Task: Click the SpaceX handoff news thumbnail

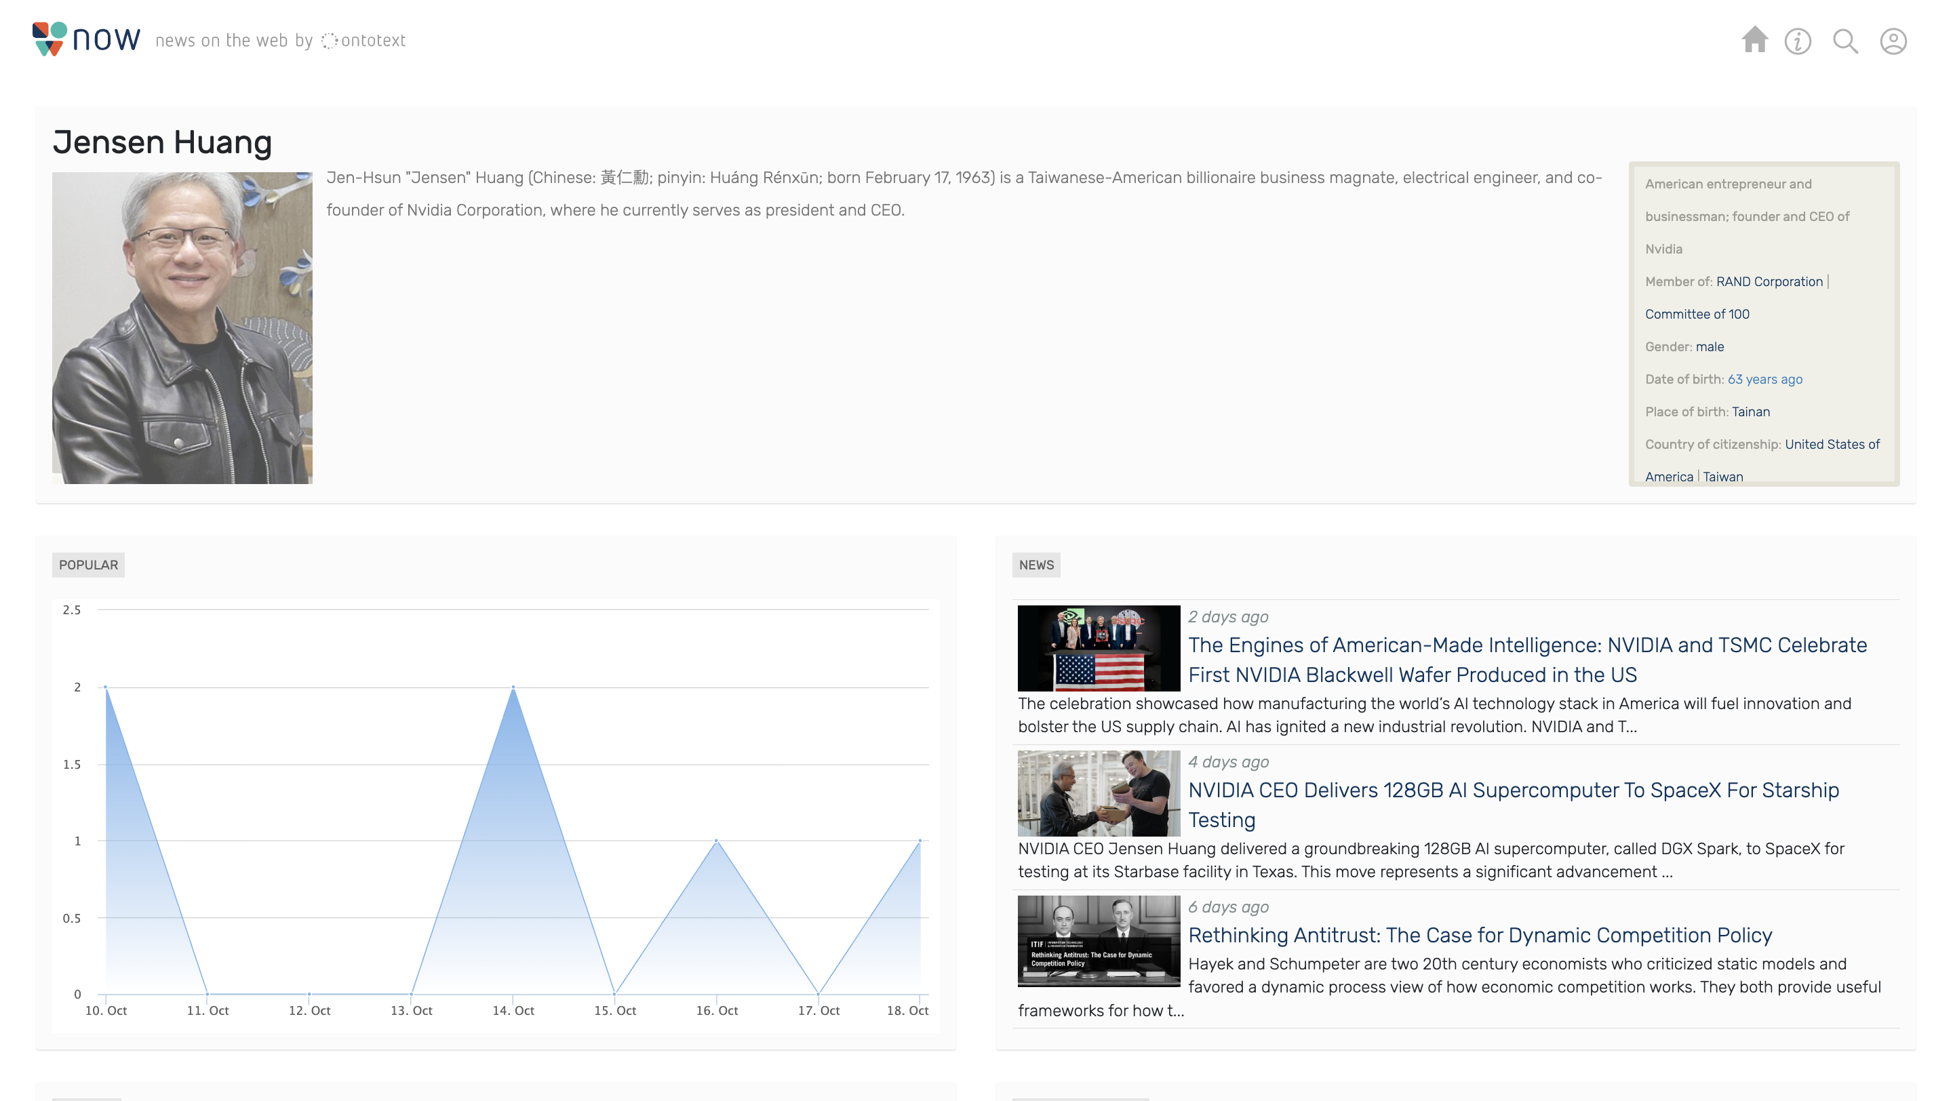Action: pyautogui.click(x=1099, y=793)
